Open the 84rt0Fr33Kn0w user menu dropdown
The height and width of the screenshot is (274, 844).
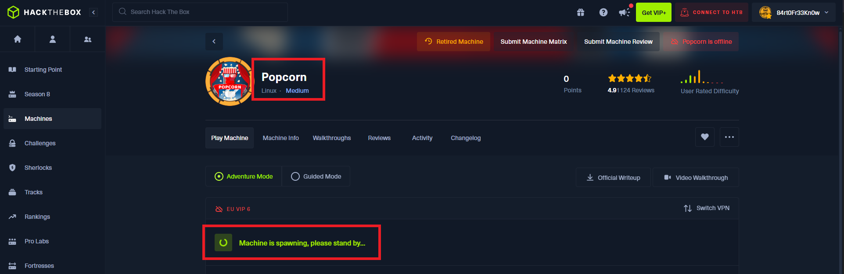794,12
